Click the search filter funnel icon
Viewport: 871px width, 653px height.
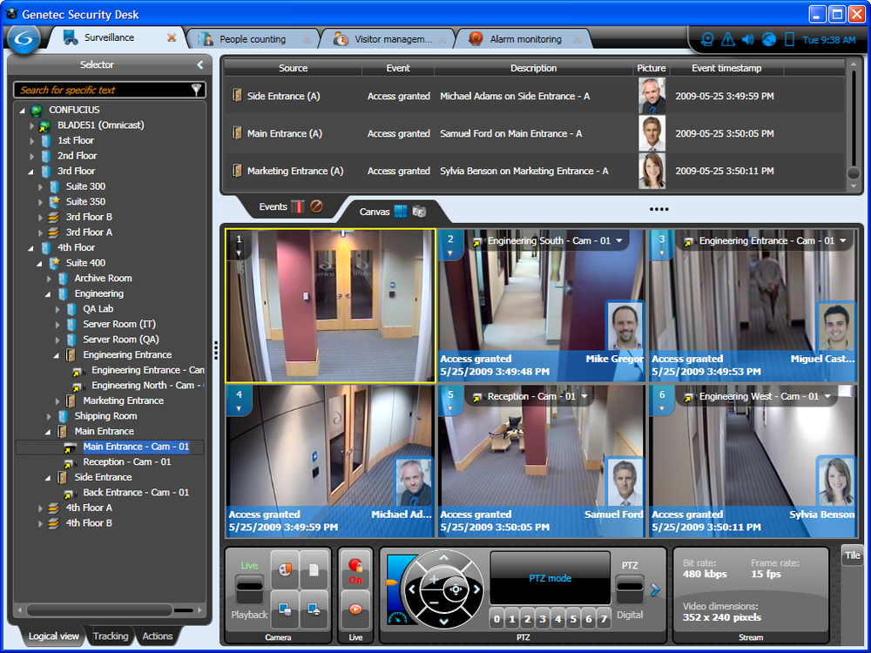coord(197,90)
